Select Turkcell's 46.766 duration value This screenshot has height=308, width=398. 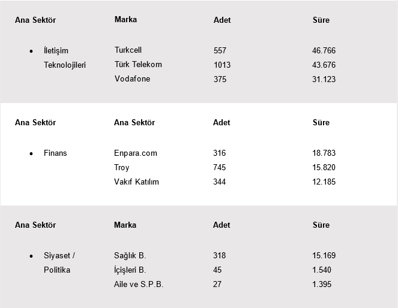click(324, 51)
